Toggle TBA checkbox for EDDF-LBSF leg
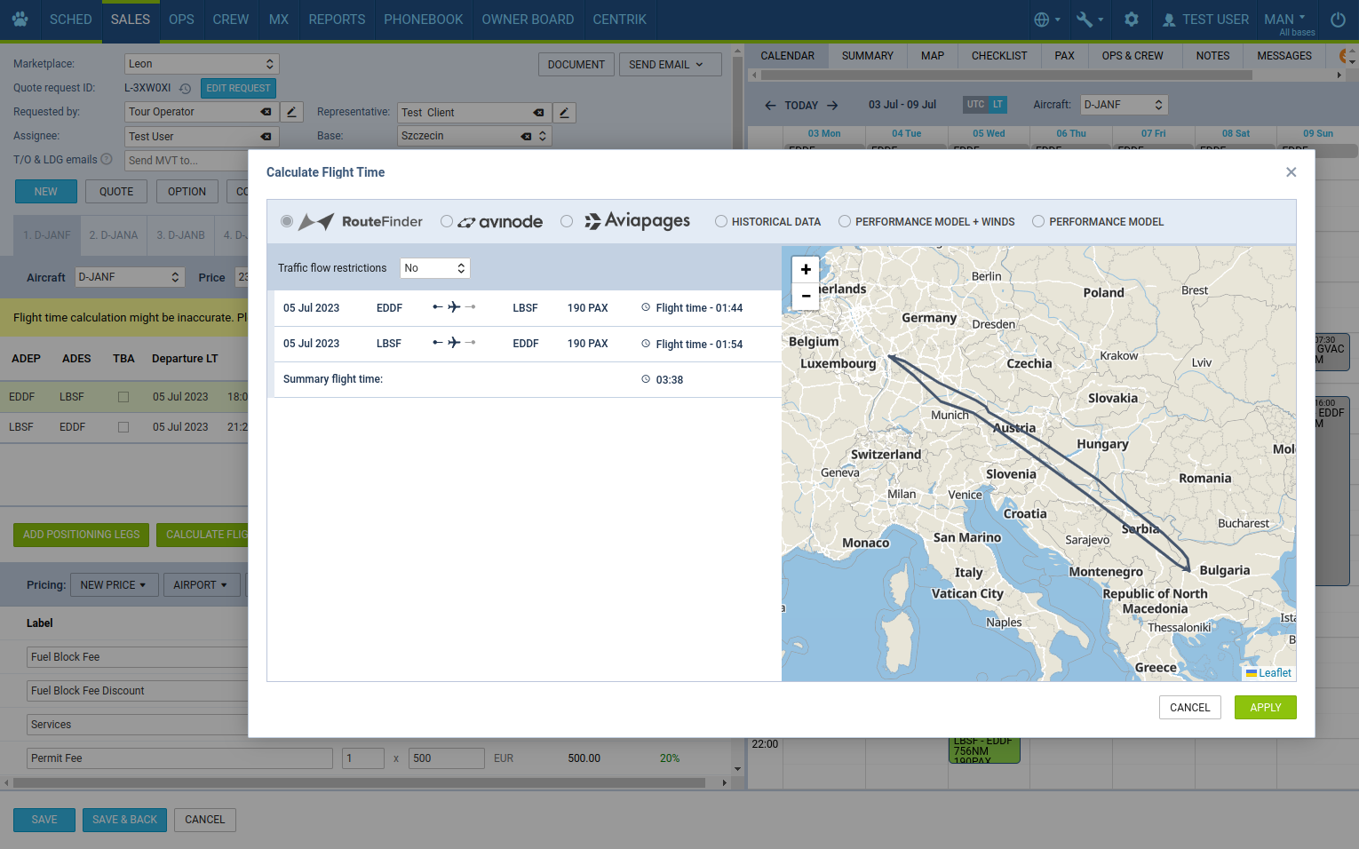This screenshot has height=849, width=1359. [123, 397]
